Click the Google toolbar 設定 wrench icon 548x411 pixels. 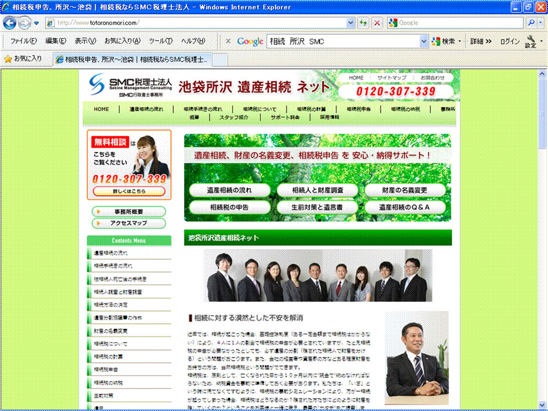(x=531, y=41)
